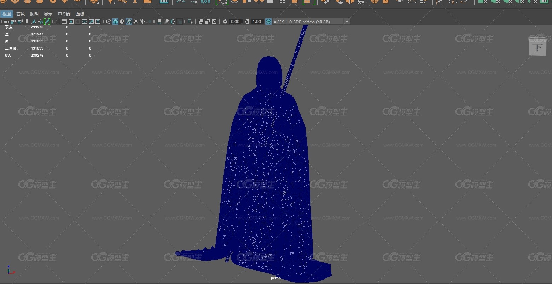Click the Shadows icon

click(149, 22)
